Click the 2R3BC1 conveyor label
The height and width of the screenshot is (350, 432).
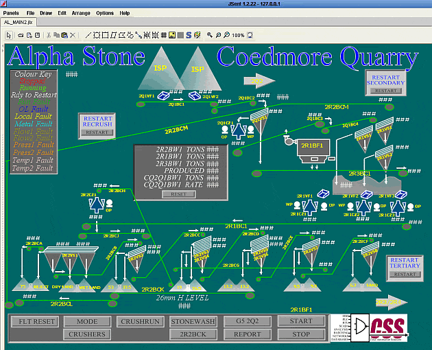(360, 174)
